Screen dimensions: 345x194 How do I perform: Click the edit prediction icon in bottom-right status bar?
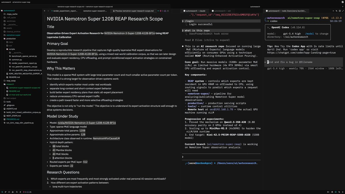(x=328, y=192)
